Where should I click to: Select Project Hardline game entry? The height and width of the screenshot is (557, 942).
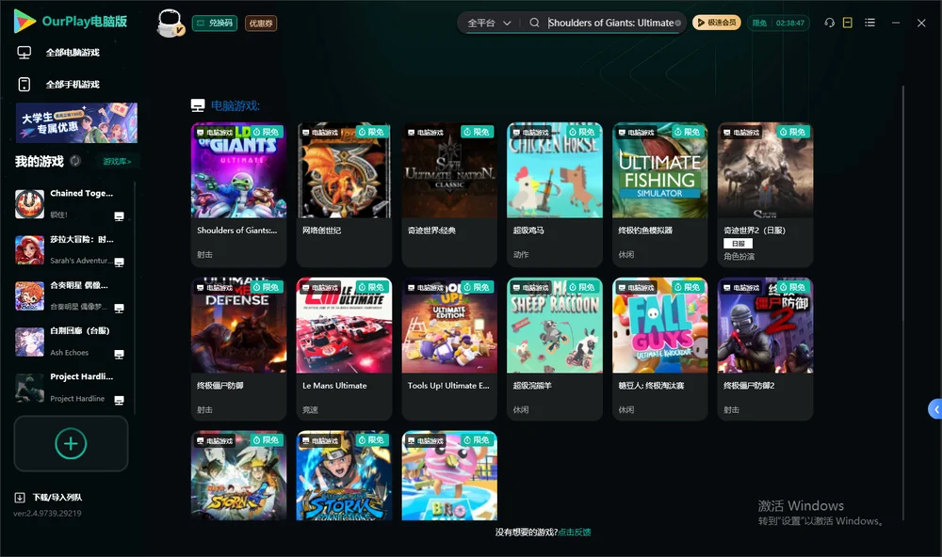69,388
